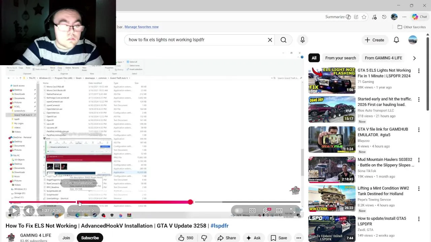Click the Share button below the video
Image resolution: width=431 pixels, height=242 pixels.
pos(227,238)
